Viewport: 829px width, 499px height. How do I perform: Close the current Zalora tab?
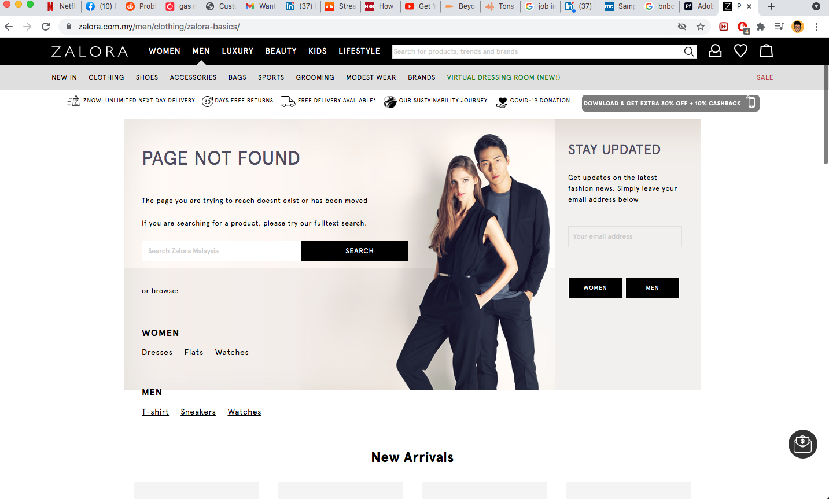[749, 6]
